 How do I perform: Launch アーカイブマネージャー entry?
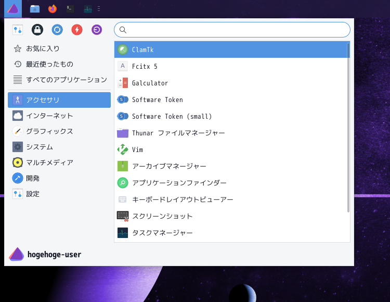232,166
